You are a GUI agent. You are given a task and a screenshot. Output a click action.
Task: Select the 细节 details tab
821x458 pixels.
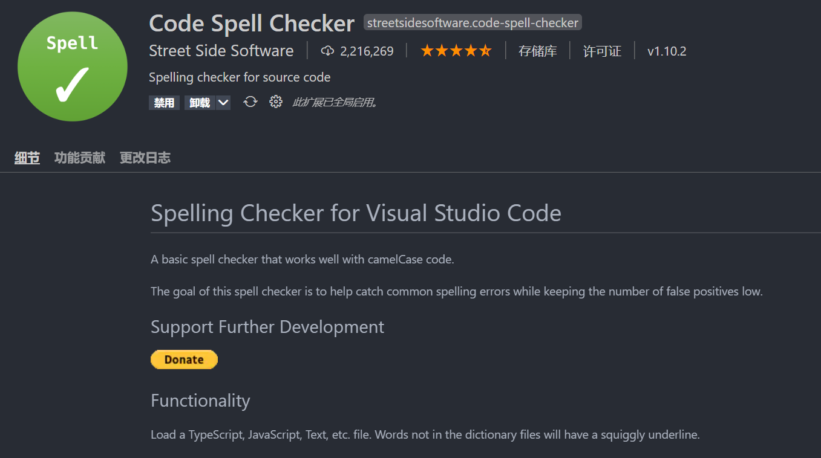click(x=27, y=158)
